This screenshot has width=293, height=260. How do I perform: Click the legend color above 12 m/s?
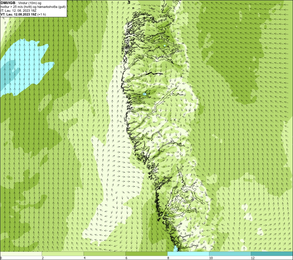coord(272,254)
